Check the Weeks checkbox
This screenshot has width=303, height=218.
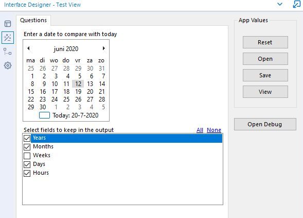[x=27, y=156]
